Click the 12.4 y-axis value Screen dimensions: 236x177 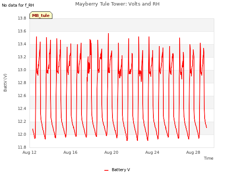(22, 108)
